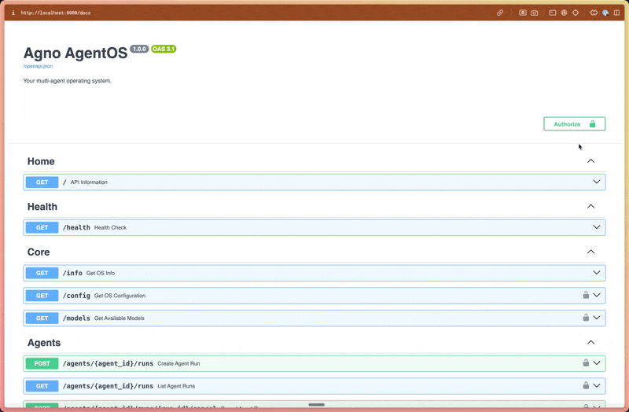This screenshot has width=629, height=412.
Task: Expand the List Agent Runs row arrow
Action: 597,385
